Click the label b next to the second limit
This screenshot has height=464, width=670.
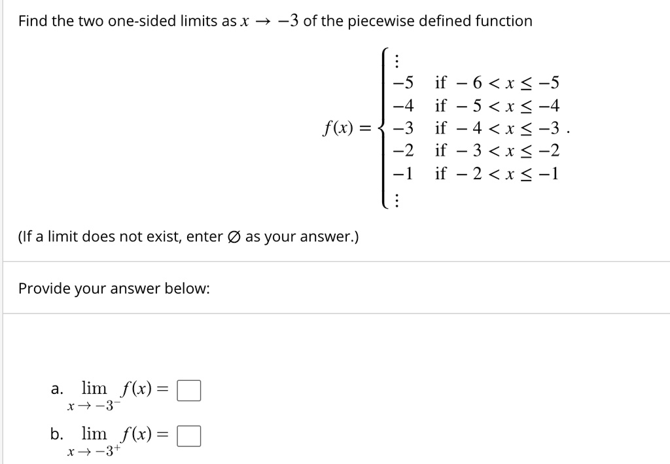click(x=56, y=434)
